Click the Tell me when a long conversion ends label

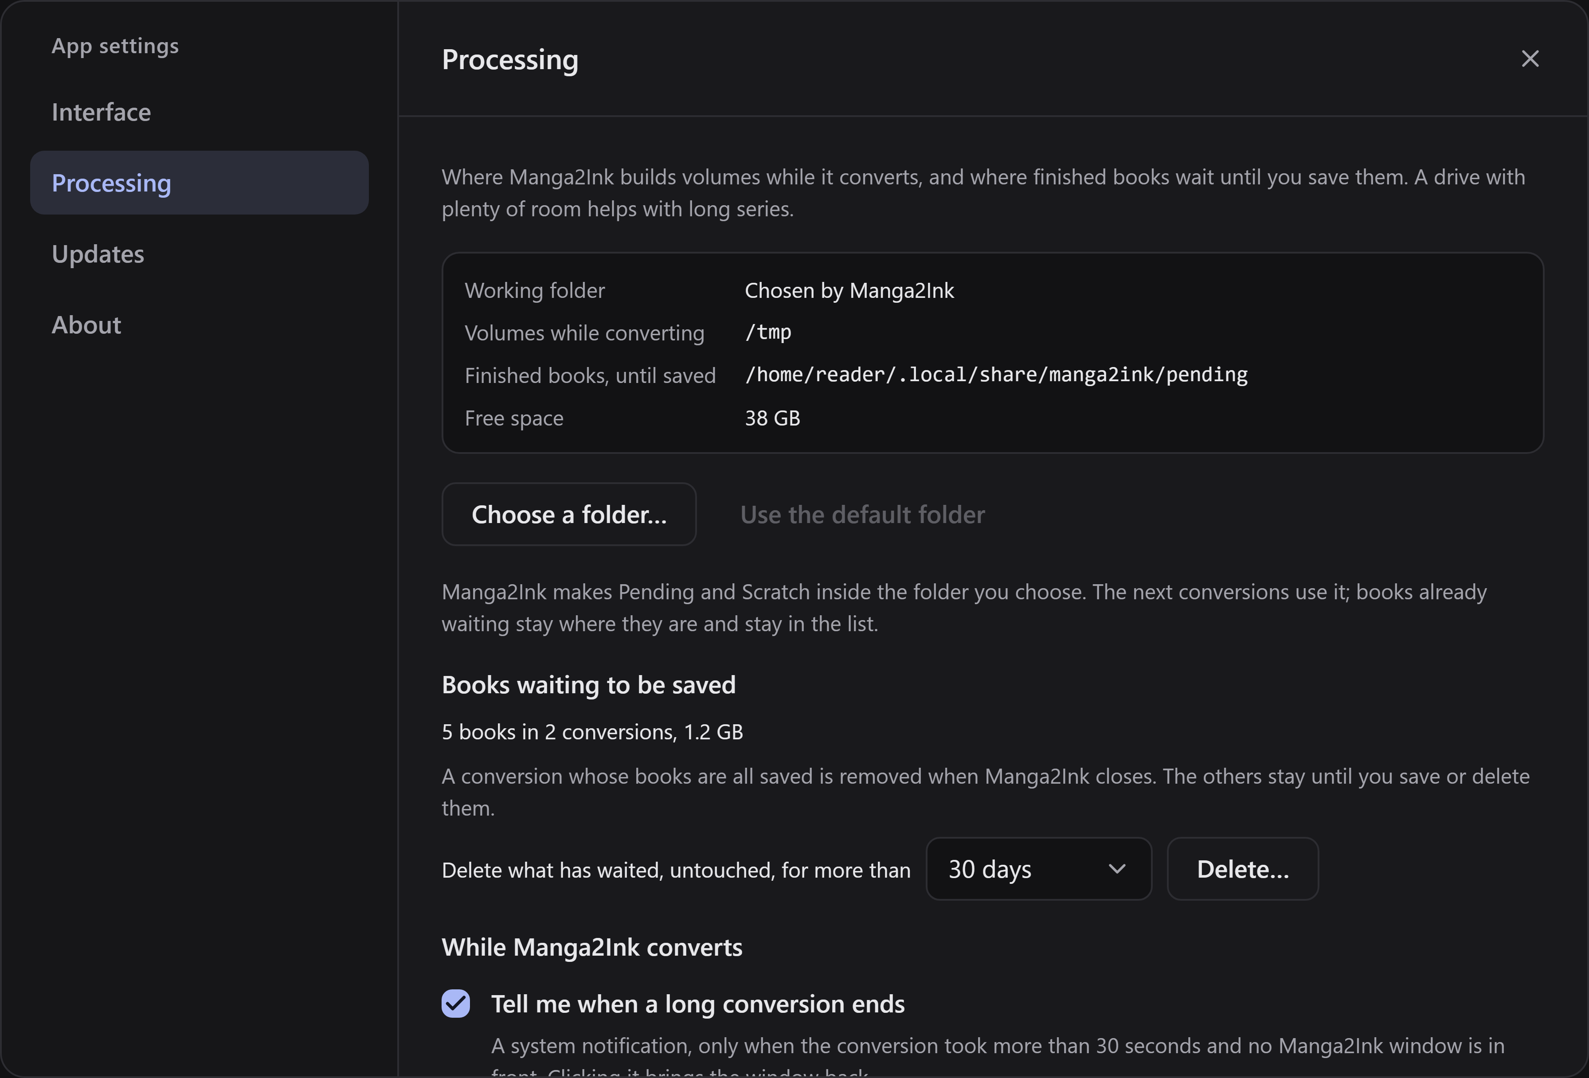tap(698, 1004)
